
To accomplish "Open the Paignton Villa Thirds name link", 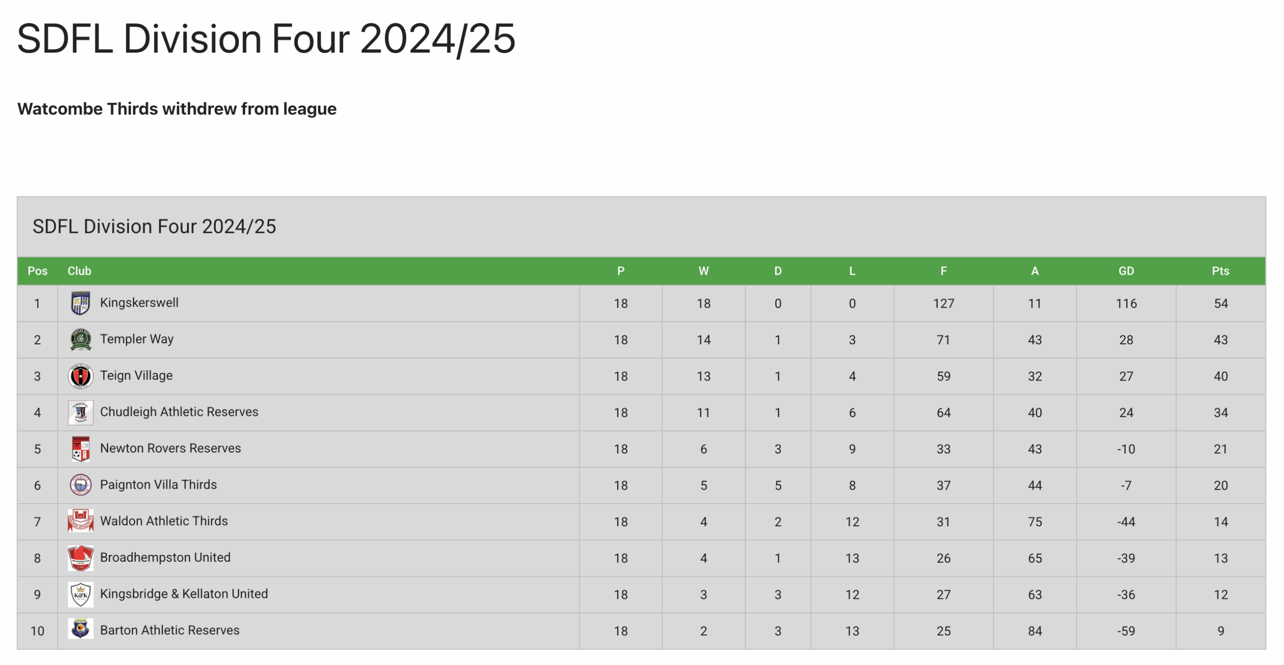I will (158, 485).
